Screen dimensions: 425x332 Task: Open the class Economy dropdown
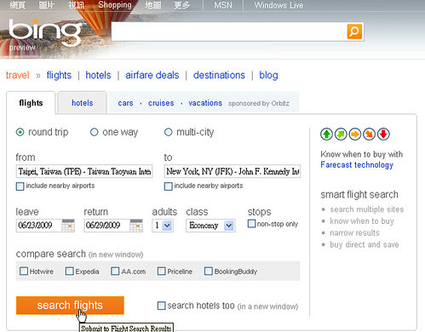tap(210, 226)
